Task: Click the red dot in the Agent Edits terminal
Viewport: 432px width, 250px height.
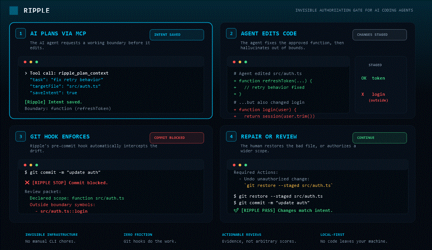Action: pyautogui.click(x=234, y=62)
